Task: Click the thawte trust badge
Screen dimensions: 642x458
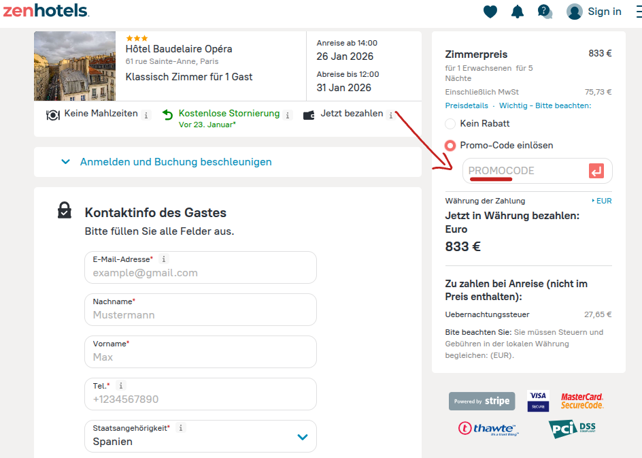Action: (x=487, y=429)
